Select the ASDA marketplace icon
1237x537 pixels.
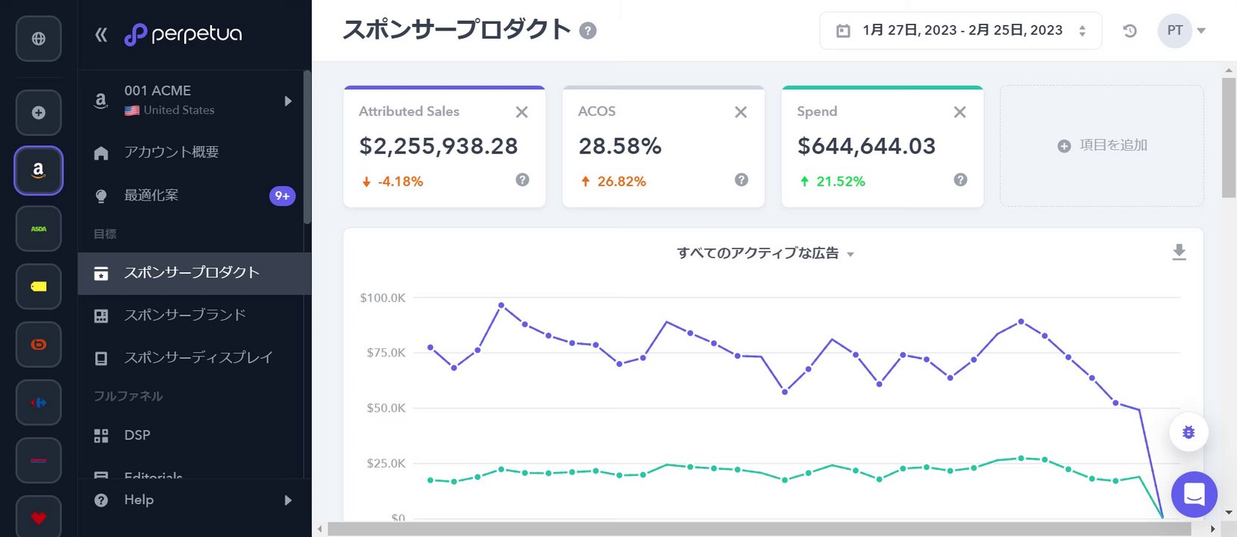38,228
